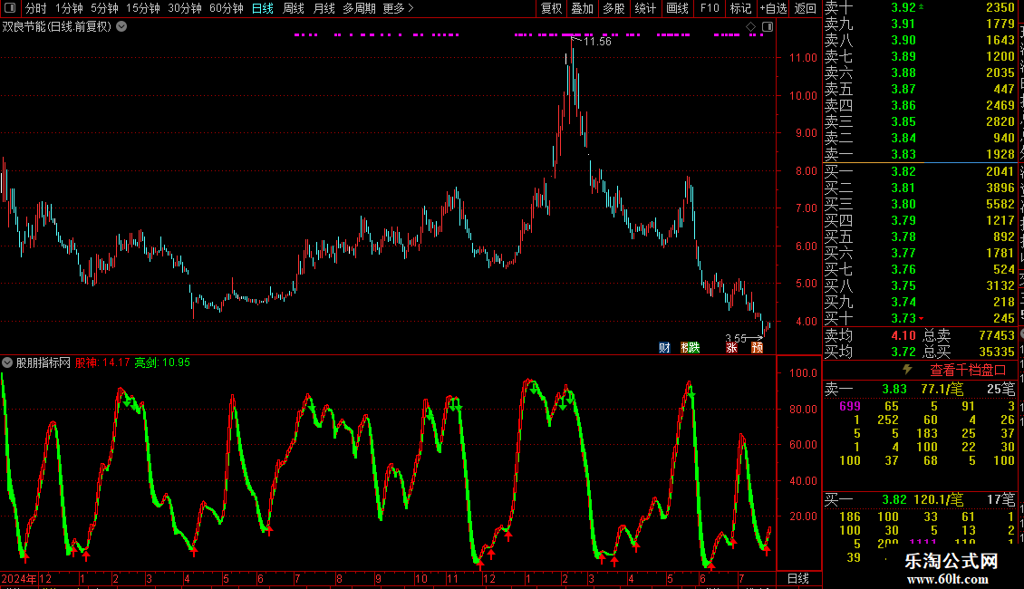Select the 5分钟 period
The height and width of the screenshot is (589, 1024).
point(104,8)
